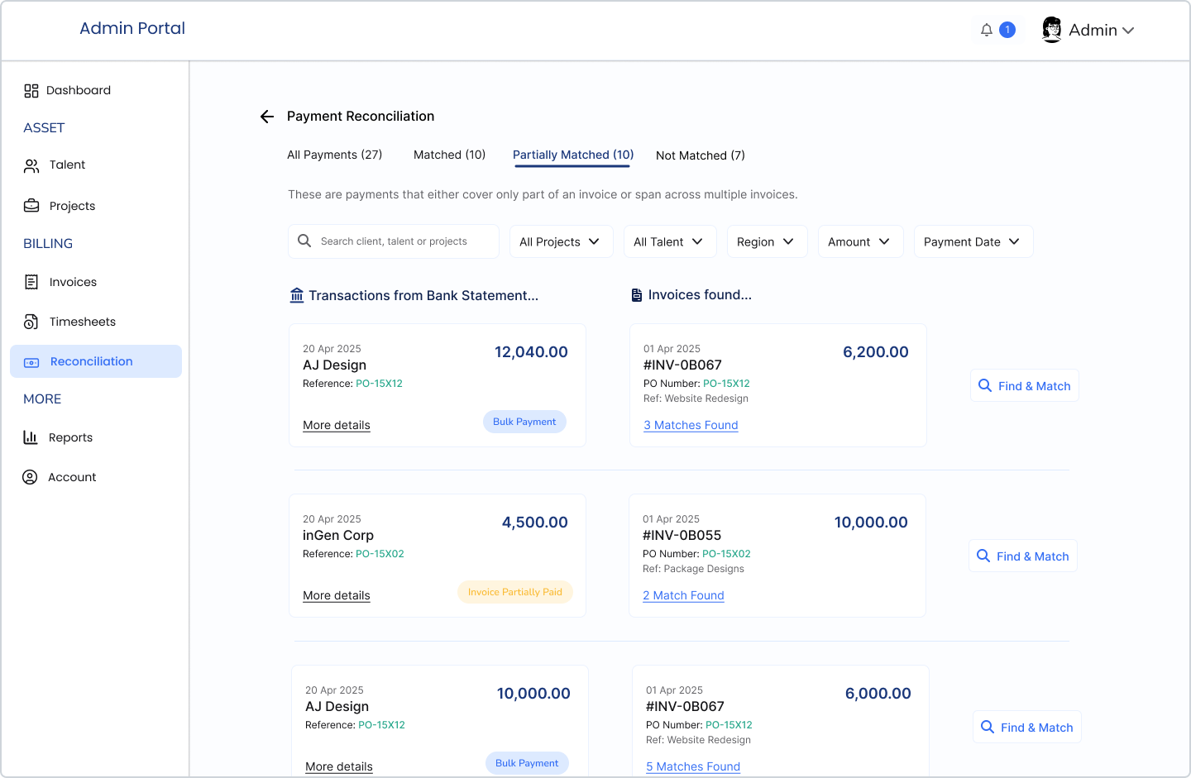Open the Admin account menu

(1088, 30)
